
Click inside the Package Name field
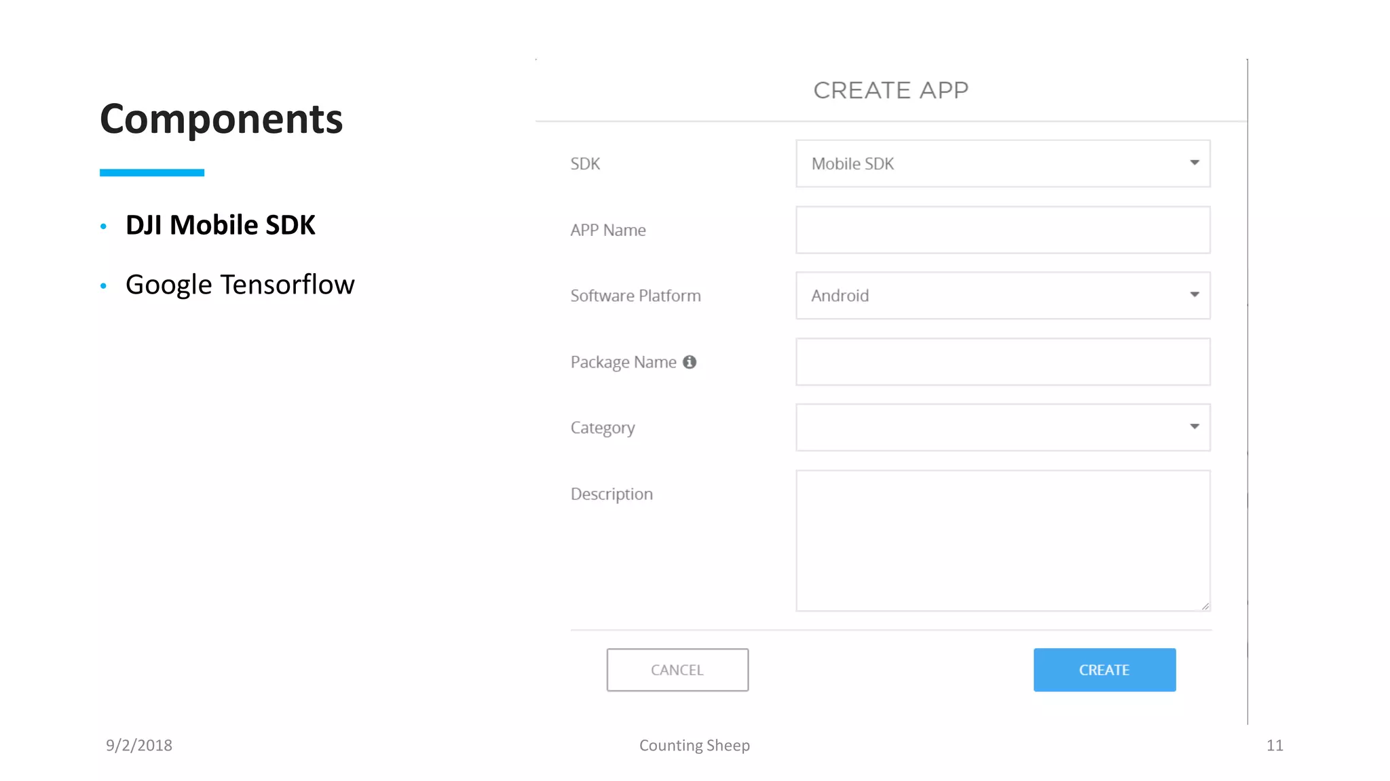(x=1002, y=362)
